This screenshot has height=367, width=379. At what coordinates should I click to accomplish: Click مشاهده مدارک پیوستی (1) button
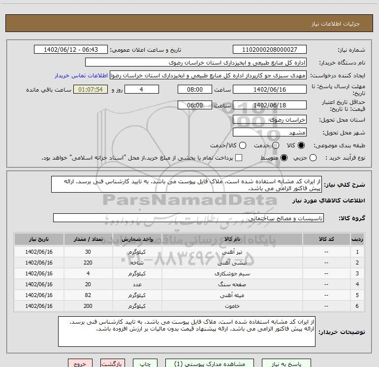[x=210, y=363]
